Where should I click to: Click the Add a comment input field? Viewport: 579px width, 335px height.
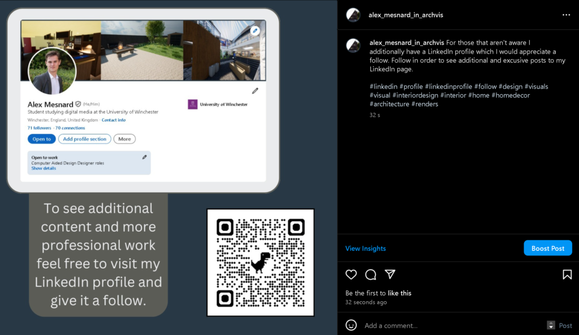click(453, 325)
